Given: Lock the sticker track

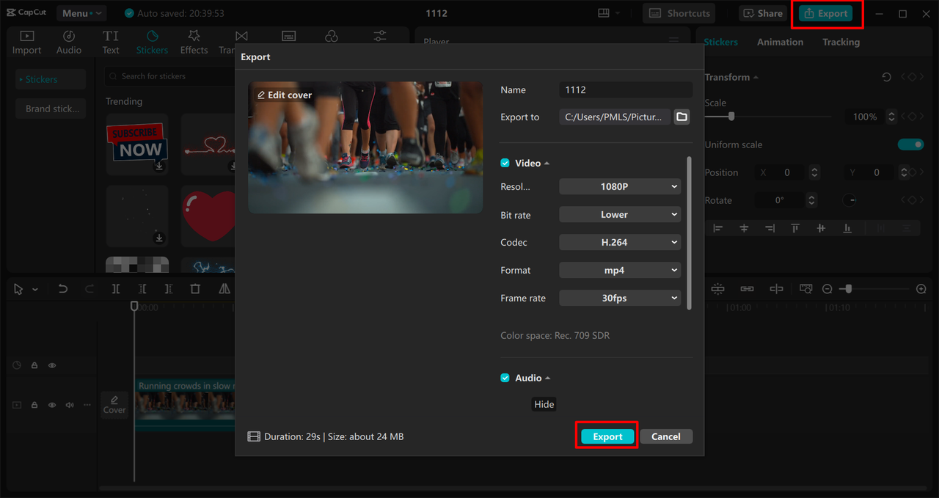Looking at the screenshot, I should point(34,365).
